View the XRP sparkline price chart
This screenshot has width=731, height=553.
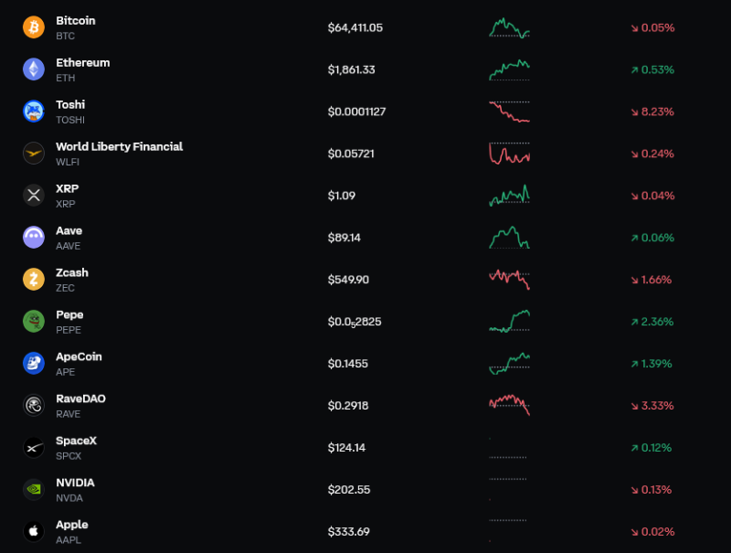click(x=509, y=196)
